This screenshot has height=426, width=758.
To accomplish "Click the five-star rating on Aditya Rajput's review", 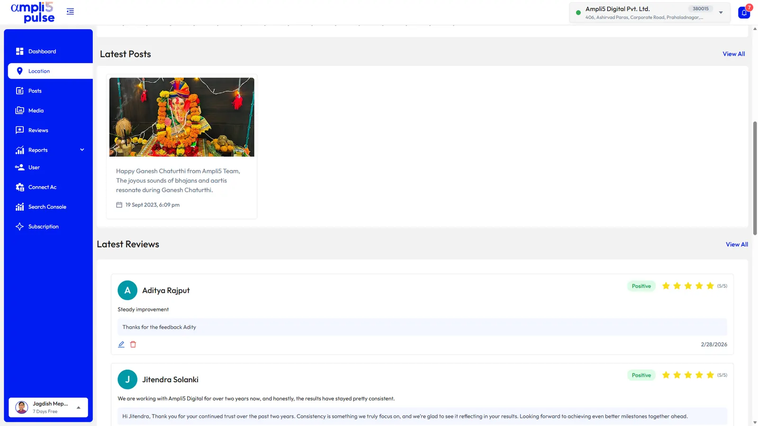I will [x=688, y=286].
